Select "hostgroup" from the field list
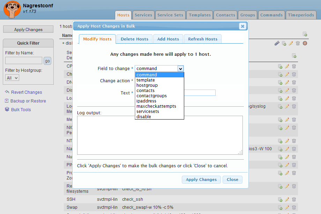 [159, 85]
